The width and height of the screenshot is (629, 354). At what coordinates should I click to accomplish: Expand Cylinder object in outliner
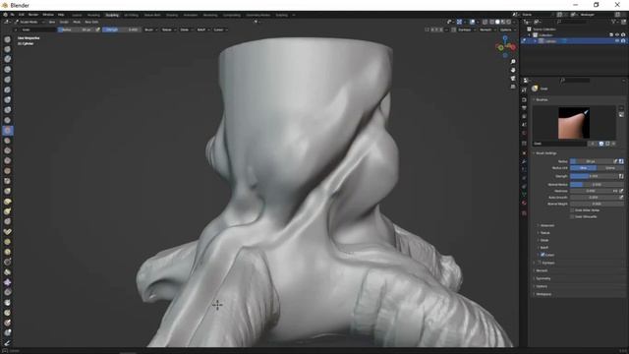pyautogui.click(x=535, y=41)
